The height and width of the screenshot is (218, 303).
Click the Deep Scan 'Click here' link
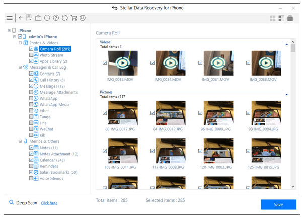[49, 203]
